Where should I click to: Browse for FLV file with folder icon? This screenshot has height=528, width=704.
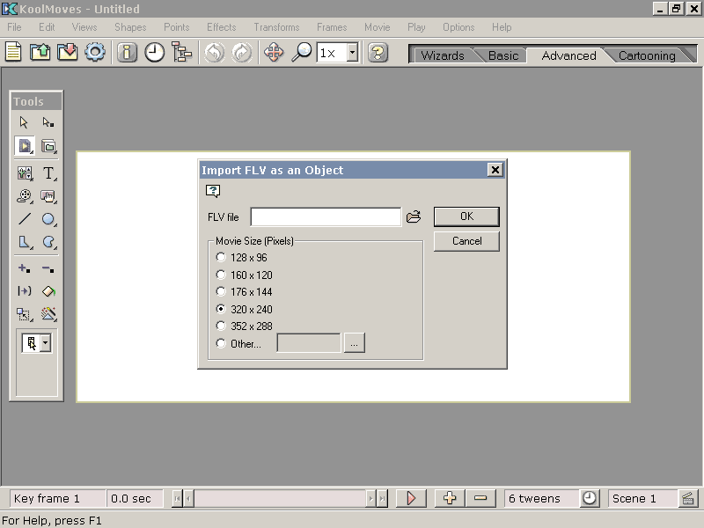[x=414, y=216]
